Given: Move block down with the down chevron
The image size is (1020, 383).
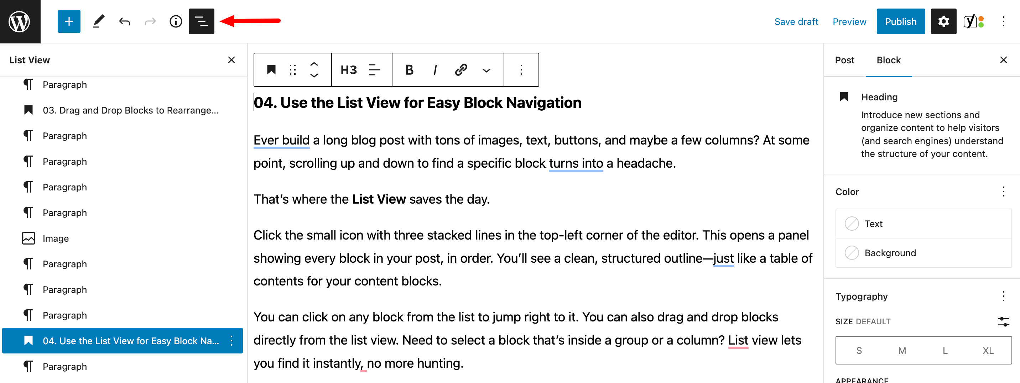Looking at the screenshot, I should [x=314, y=75].
